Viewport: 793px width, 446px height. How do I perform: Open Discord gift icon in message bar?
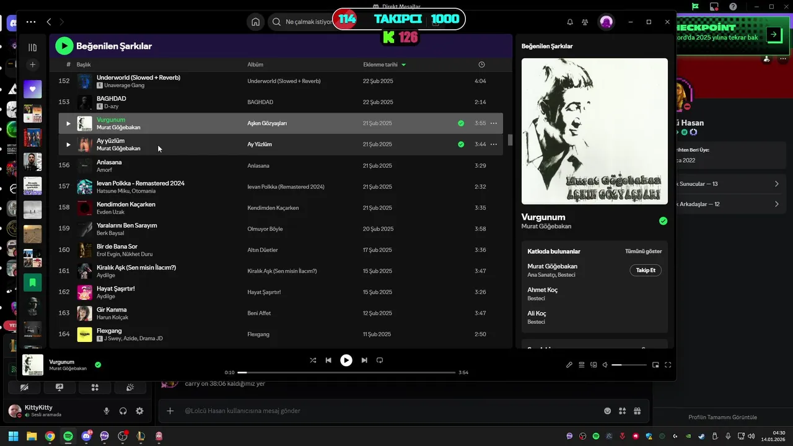pyautogui.click(x=637, y=411)
